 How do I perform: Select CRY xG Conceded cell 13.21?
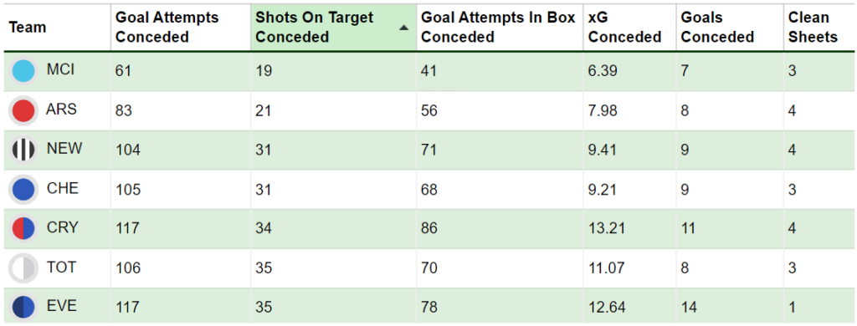(607, 228)
